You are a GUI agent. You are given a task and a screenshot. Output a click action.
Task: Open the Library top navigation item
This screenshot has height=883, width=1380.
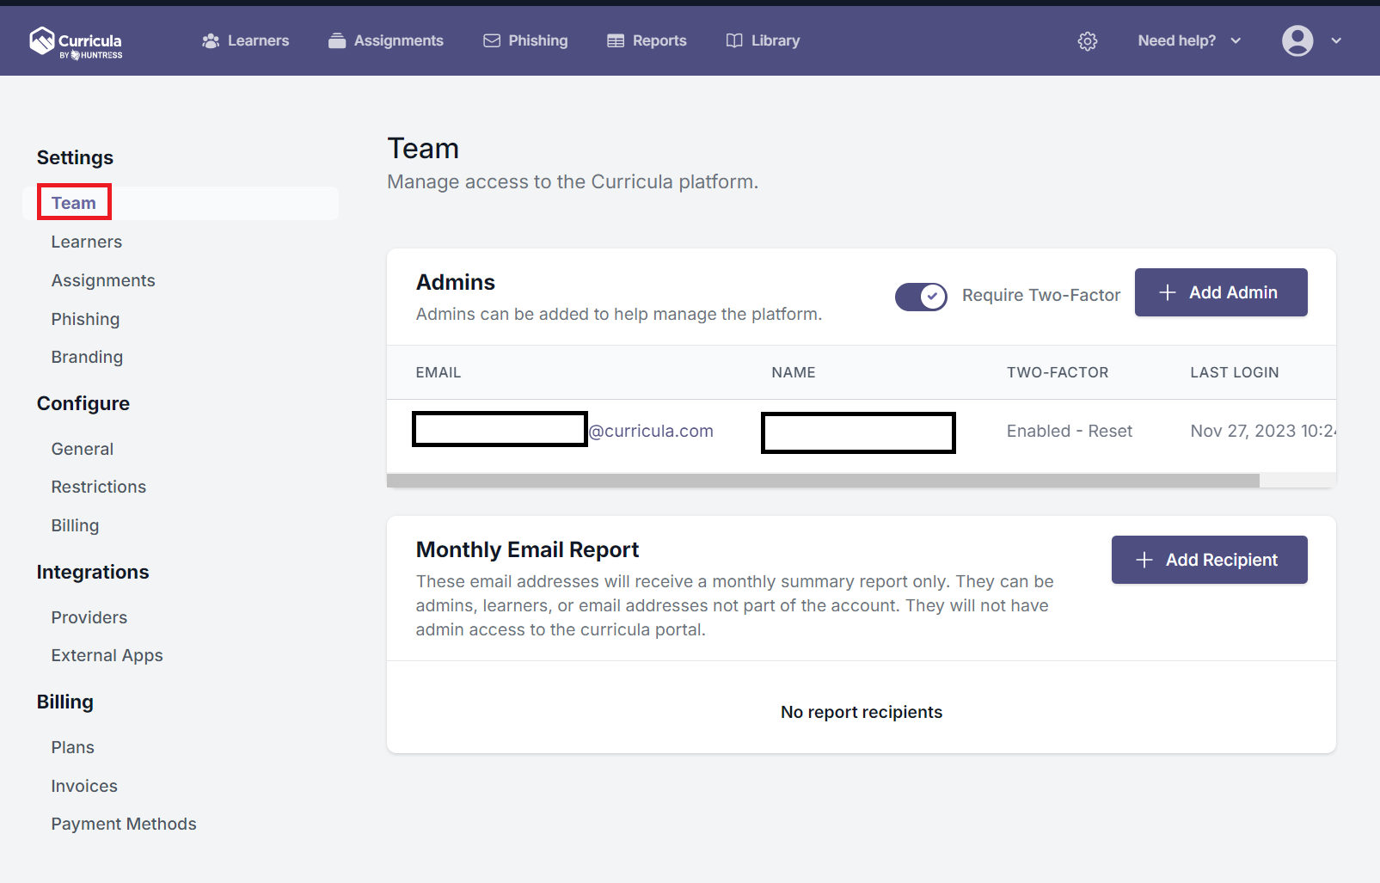(763, 40)
